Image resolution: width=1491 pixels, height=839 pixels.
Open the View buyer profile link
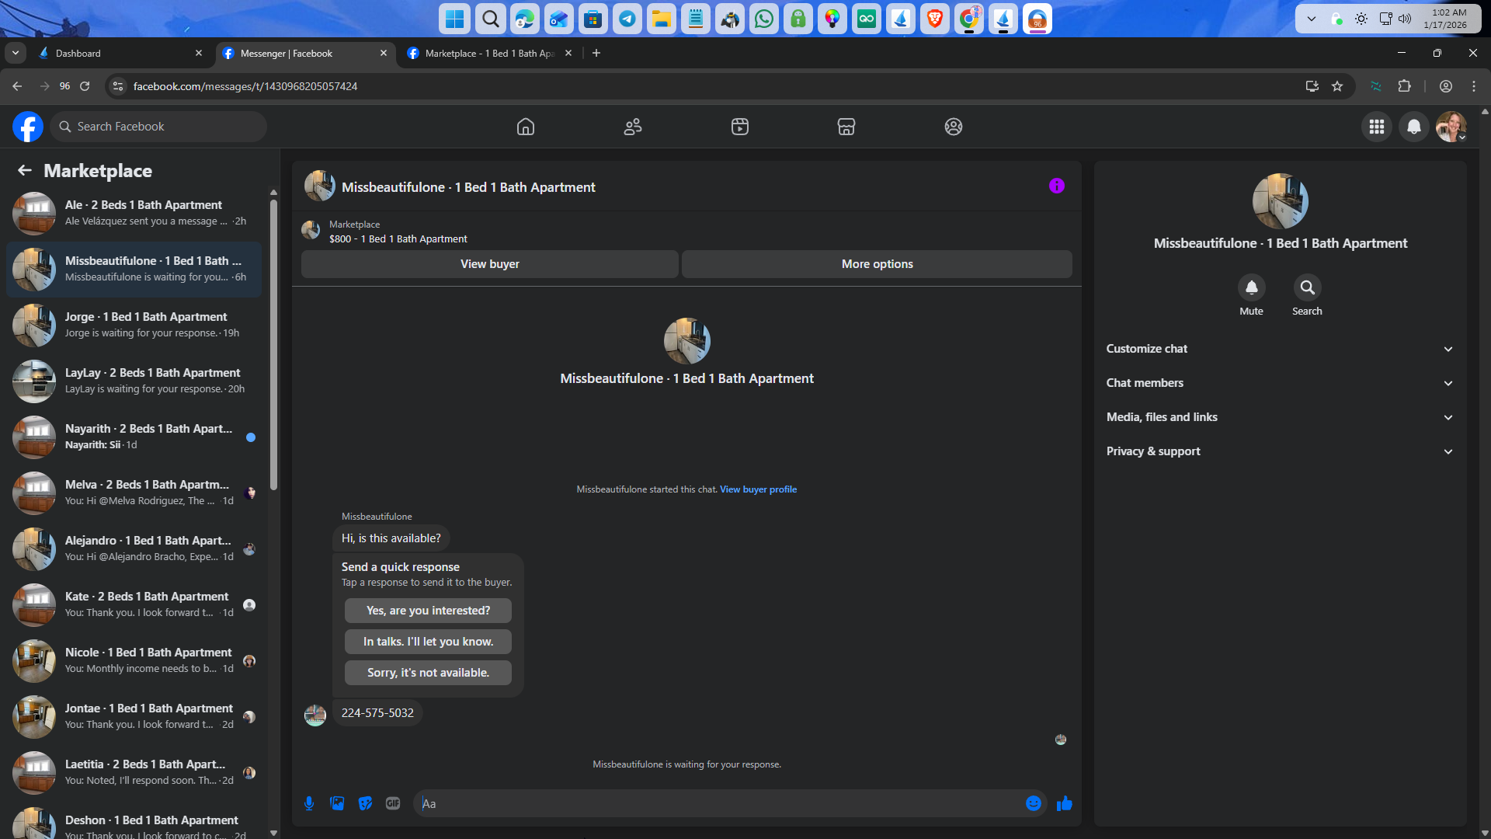[758, 489]
